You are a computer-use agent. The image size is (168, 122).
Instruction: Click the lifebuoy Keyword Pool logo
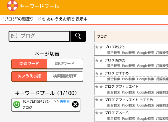[12, 6]
